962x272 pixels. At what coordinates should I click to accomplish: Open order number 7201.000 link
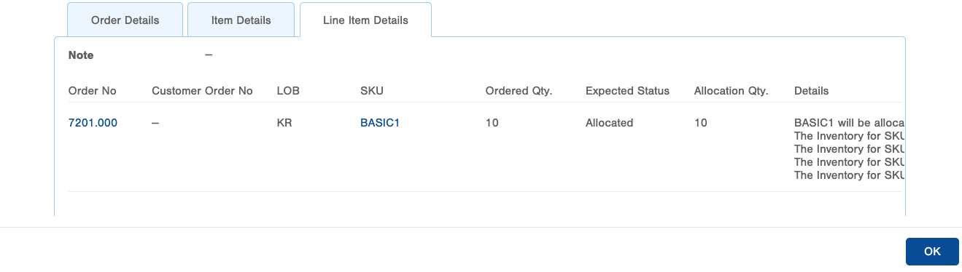(x=93, y=123)
